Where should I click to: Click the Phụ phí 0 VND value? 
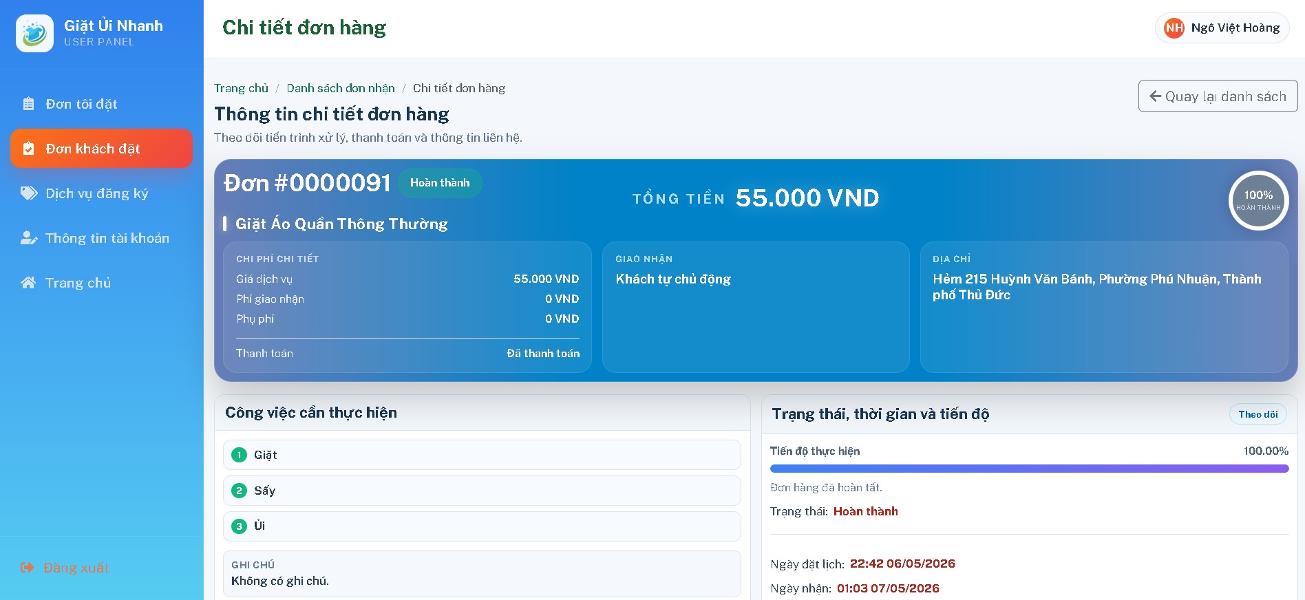click(x=562, y=319)
